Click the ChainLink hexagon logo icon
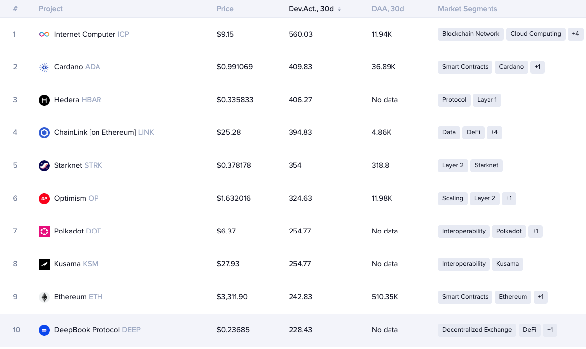The height and width of the screenshot is (349, 586). 44,133
